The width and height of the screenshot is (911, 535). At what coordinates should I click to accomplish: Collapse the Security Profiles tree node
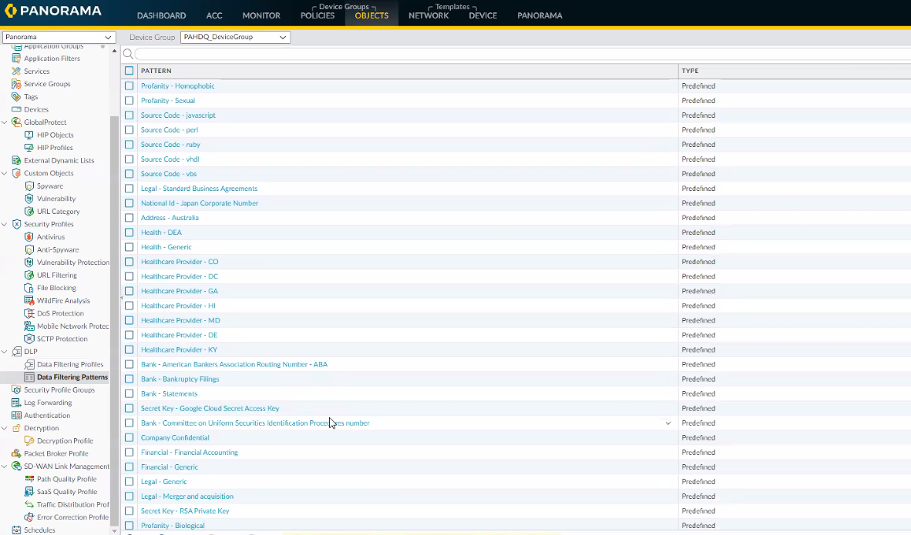(x=5, y=224)
